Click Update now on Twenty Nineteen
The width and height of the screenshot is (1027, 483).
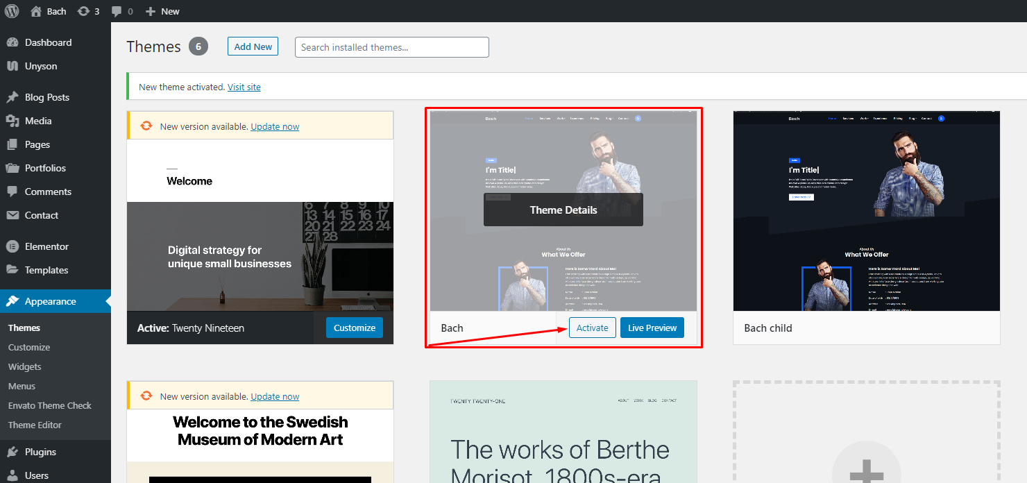(x=275, y=126)
